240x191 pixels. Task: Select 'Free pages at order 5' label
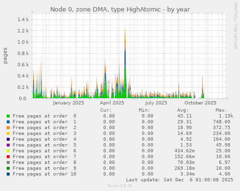44,145
